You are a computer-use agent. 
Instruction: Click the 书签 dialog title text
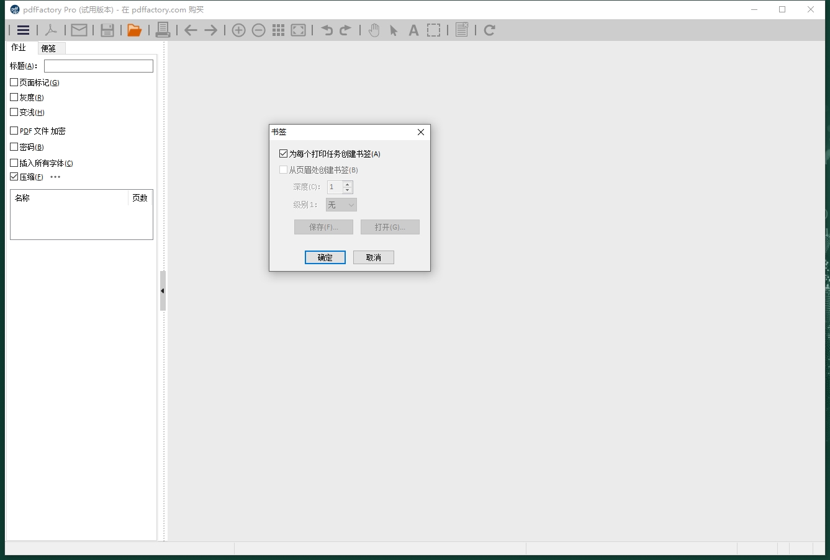[279, 132]
